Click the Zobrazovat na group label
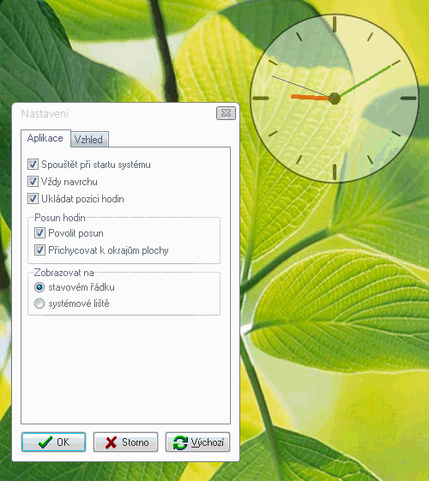The height and width of the screenshot is (481, 429). [x=63, y=273]
